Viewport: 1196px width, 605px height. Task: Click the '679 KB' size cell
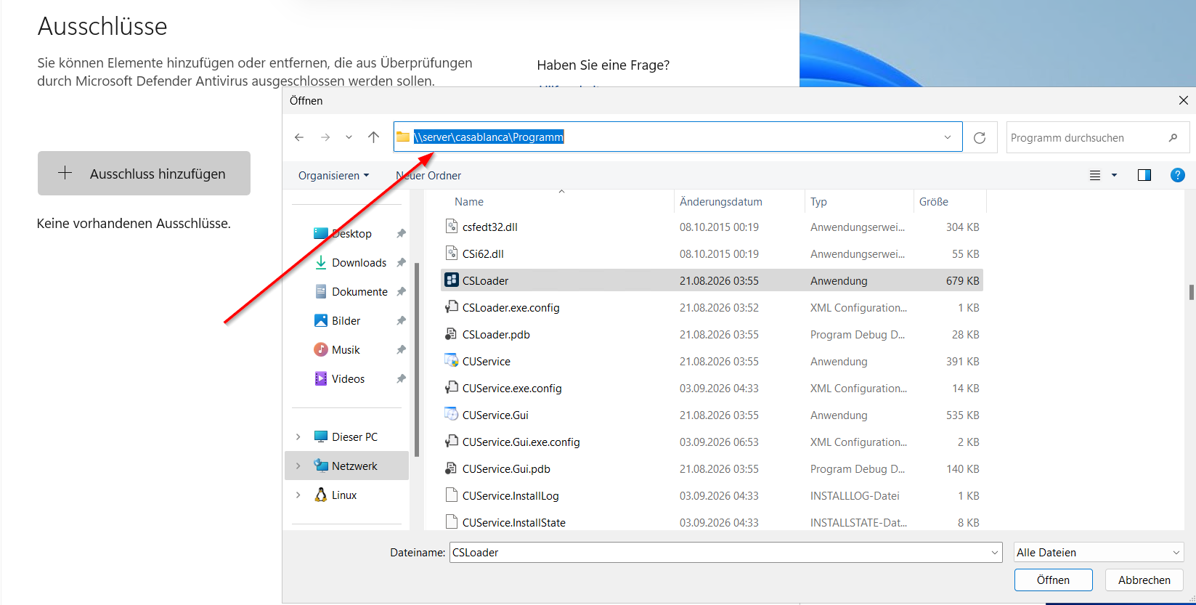962,280
